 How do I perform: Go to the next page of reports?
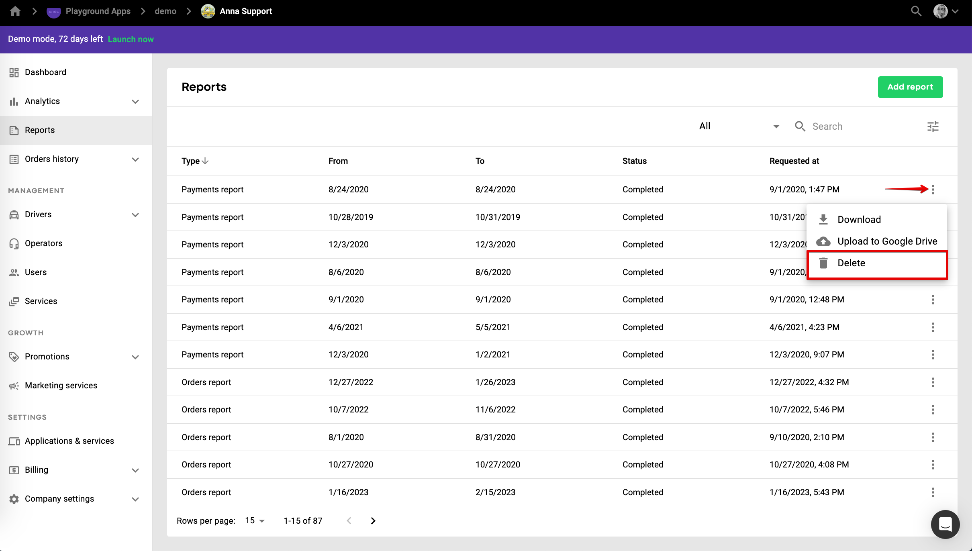point(373,521)
